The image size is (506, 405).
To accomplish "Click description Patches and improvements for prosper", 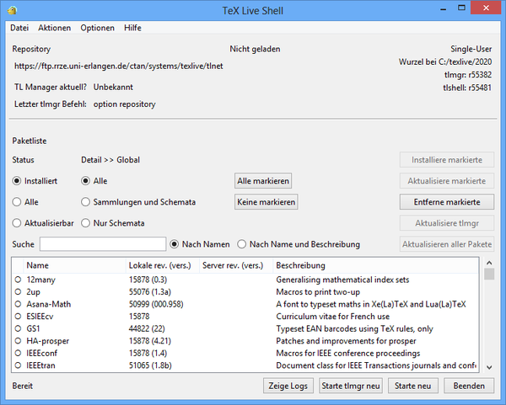I will (346, 340).
